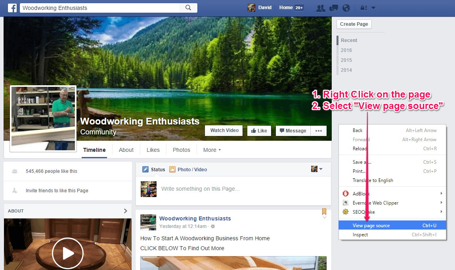Image resolution: width=455 pixels, height=270 pixels.
Task: Click the composer user avatar thumbnail
Action: (x=149, y=189)
